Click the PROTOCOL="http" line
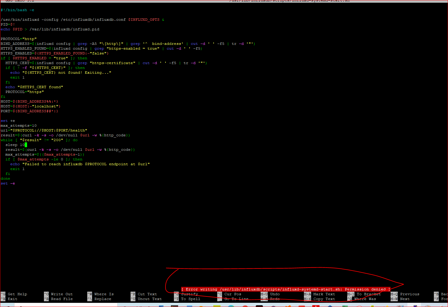 [x=19, y=39]
